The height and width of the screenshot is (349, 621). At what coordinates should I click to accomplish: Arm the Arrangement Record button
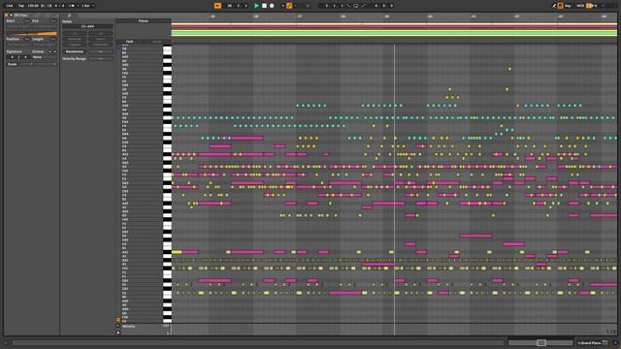(272, 6)
